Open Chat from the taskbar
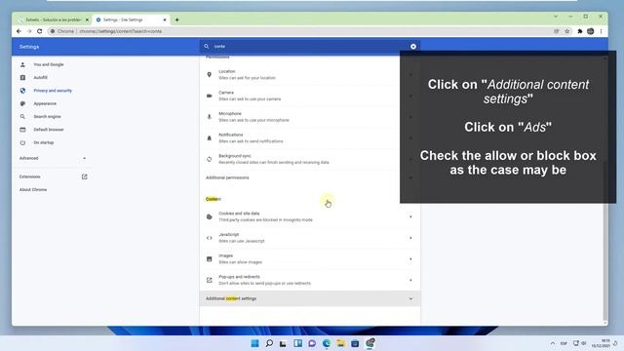624x351 pixels. click(x=312, y=343)
